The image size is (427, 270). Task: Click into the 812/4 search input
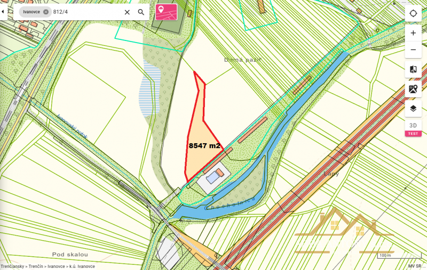tap(86, 12)
